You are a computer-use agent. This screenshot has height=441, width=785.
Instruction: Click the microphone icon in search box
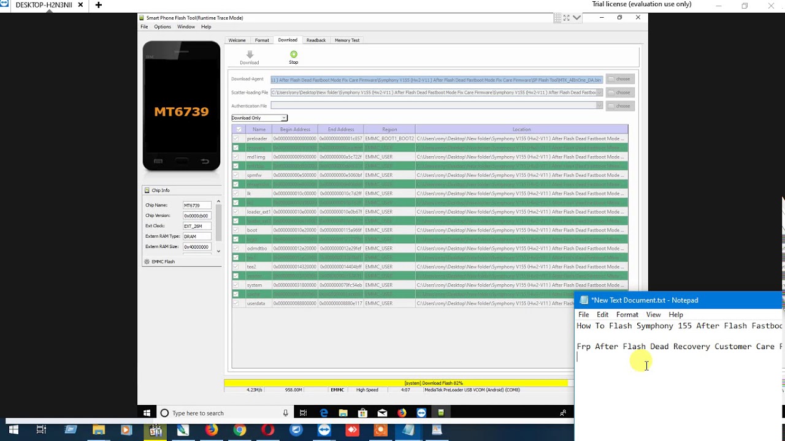pos(286,413)
